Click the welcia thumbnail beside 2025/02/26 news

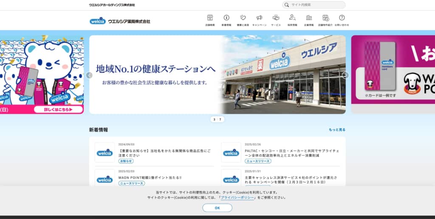[231, 152]
